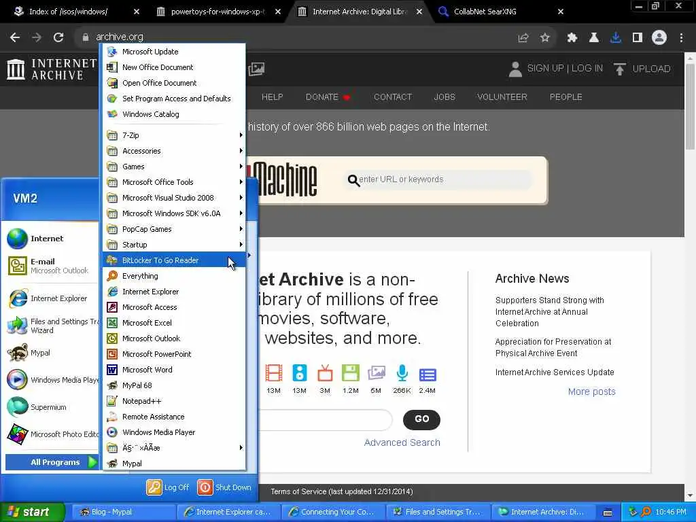Launch Microsoft Word icon

[112, 369]
